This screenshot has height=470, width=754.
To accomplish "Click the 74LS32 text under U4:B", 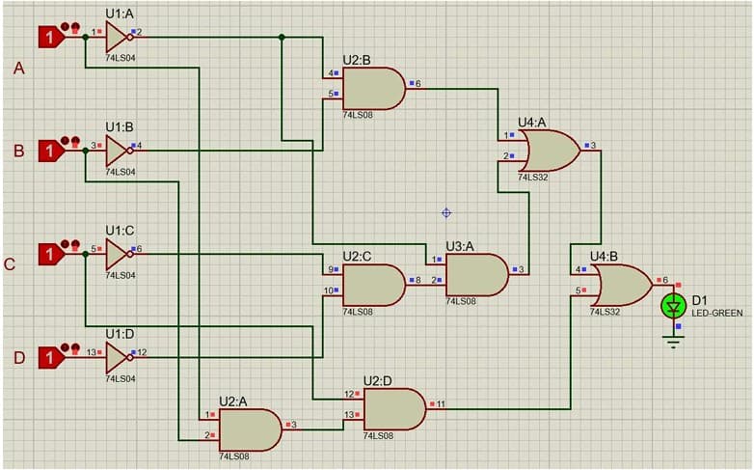I will point(605,312).
